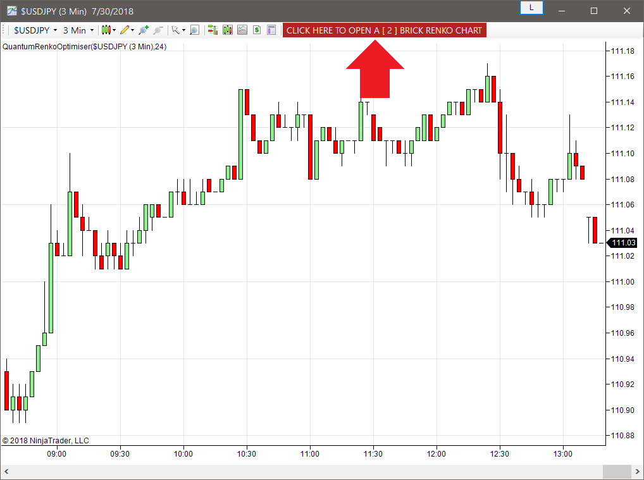The image size is (644, 480).
Task: Open the Indicators line chart icon
Action: click(242, 30)
